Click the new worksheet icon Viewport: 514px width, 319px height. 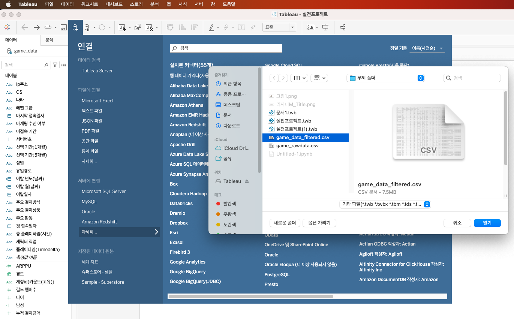click(x=122, y=27)
